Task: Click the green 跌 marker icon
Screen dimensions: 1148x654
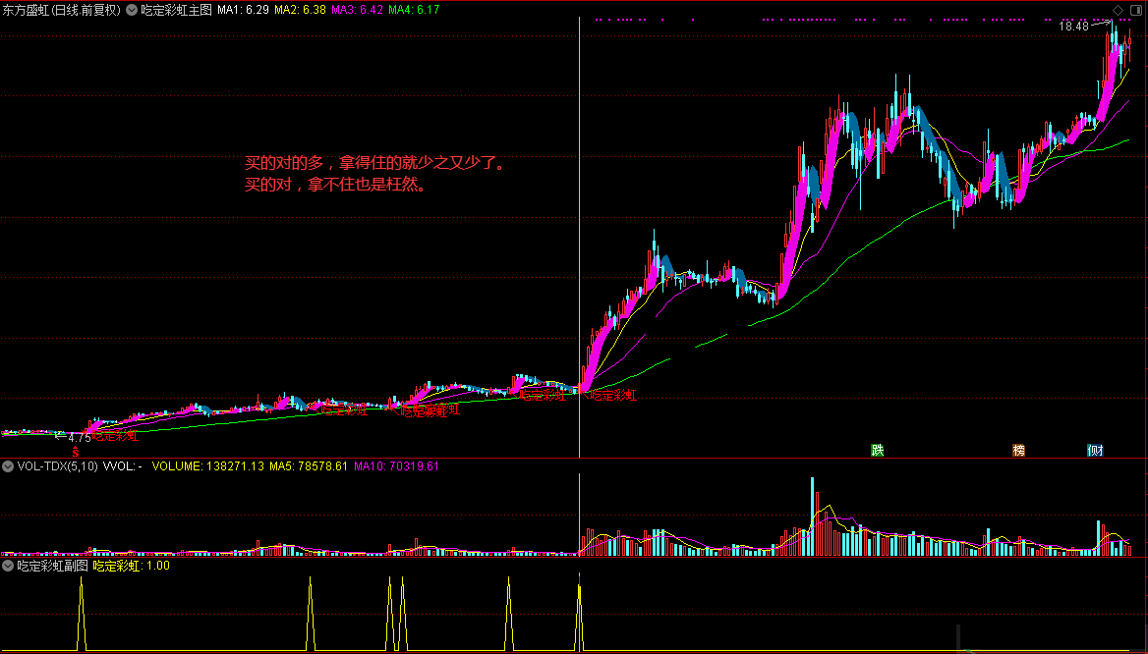Action: (877, 451)
